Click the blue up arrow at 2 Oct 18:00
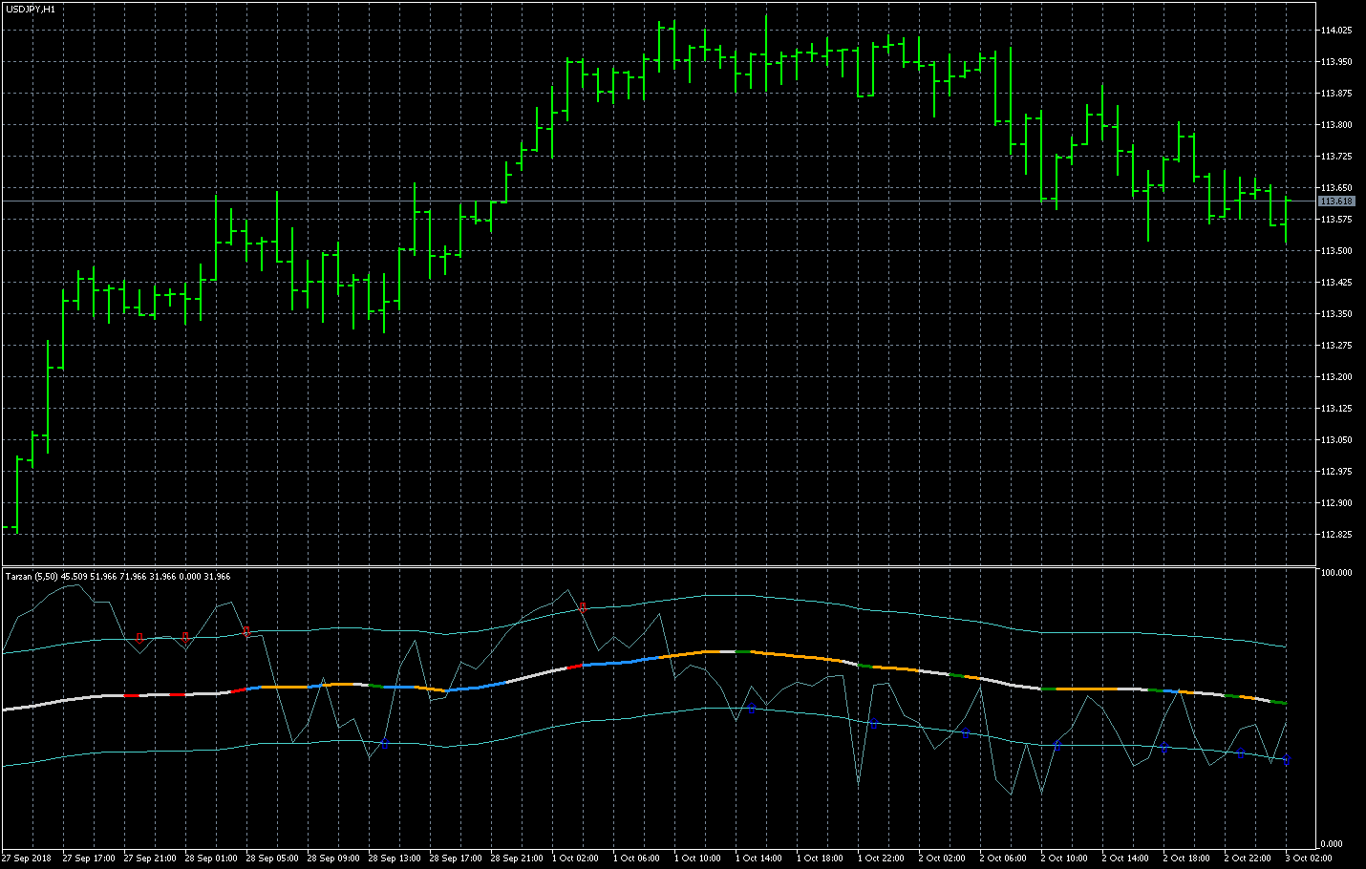This screenshot has height=869, width=1366. point(1163,747)
